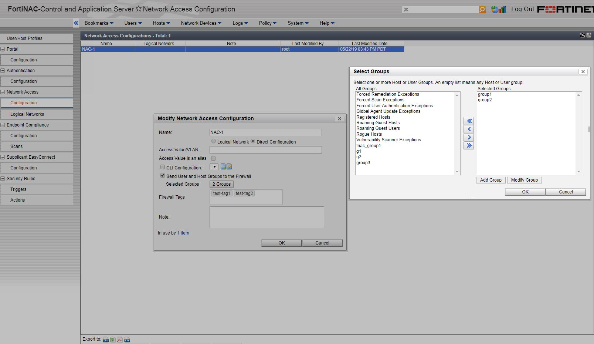Open the '1 item' in-use link
Image resolution: width=594 pixels, height=344 pixels.
tap(183, 233)
